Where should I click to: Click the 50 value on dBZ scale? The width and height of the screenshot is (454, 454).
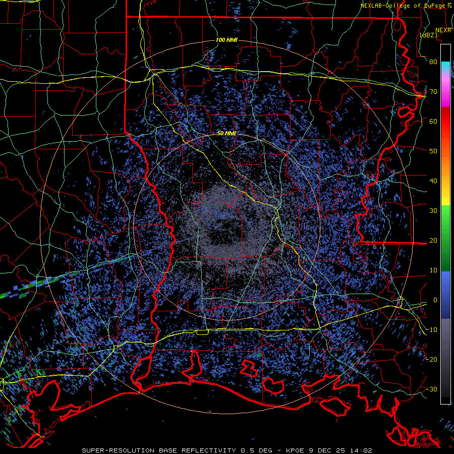click(x=433, y=151)
